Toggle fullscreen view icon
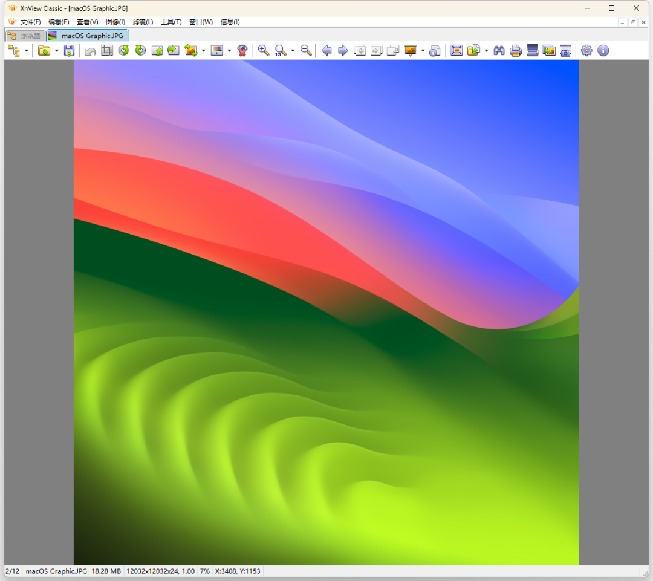This screenshot has width=653, height=581. 456,51
